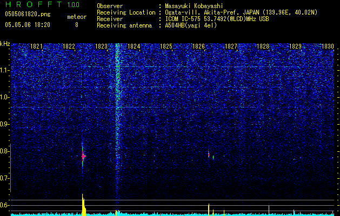340x216 pixels.
Task: Click the 1826 time marker
Action: [x=198, y=46]
